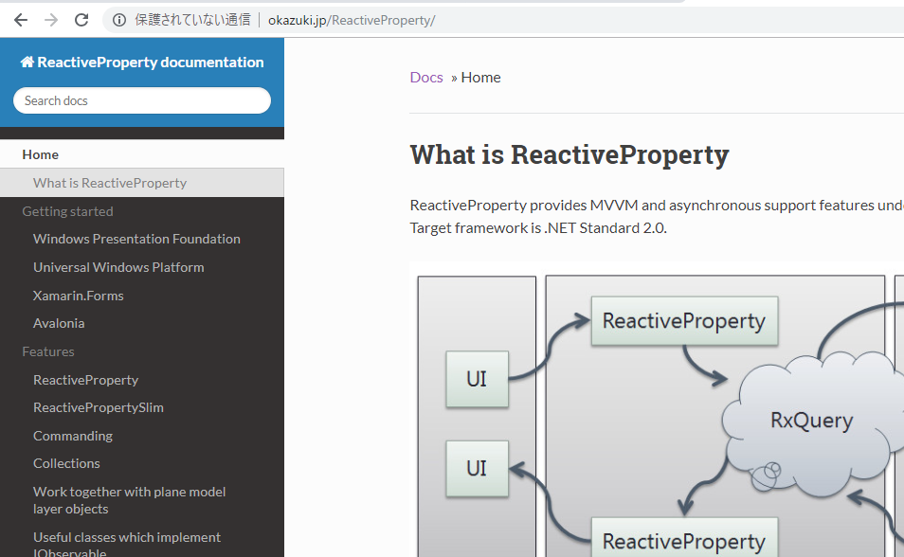Select the address bar URL okazuki.jp/ReactiveProperty/

pyautogui.click(x=352, y=20)
